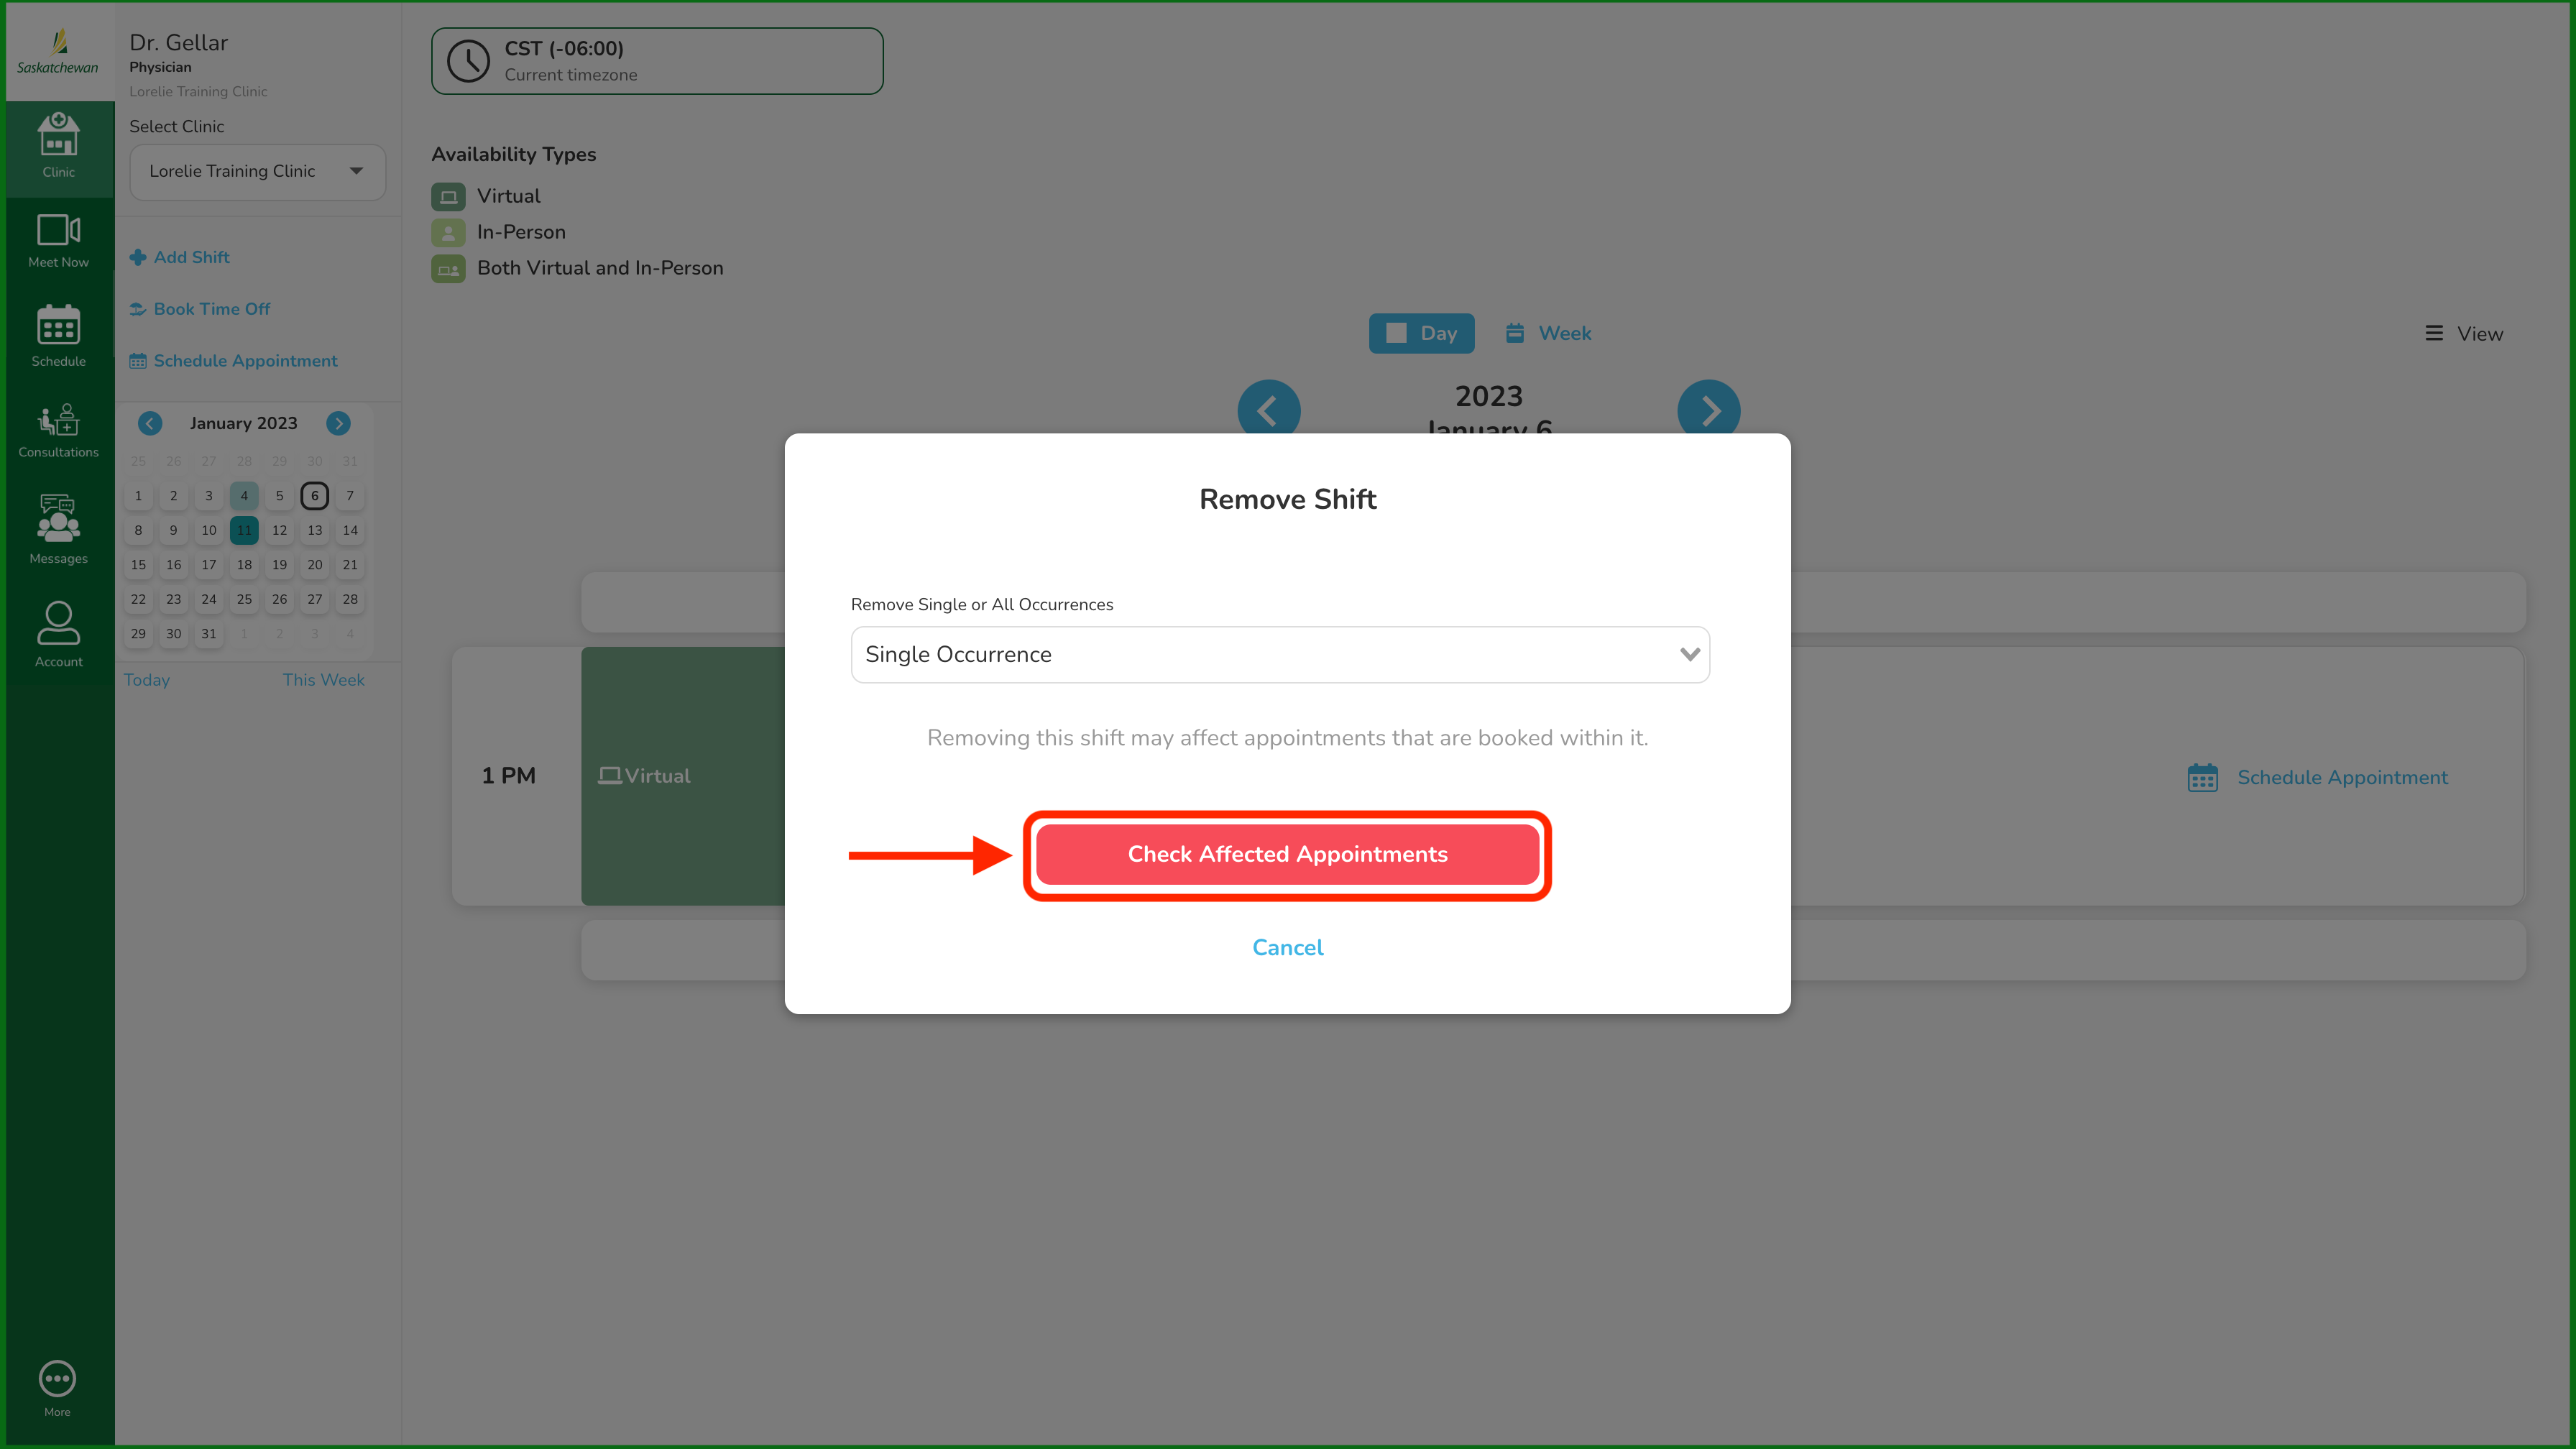Click the '1 PM' time label
The height and width of the screenshot is (1449, 2576).
[x=508, y=776]
